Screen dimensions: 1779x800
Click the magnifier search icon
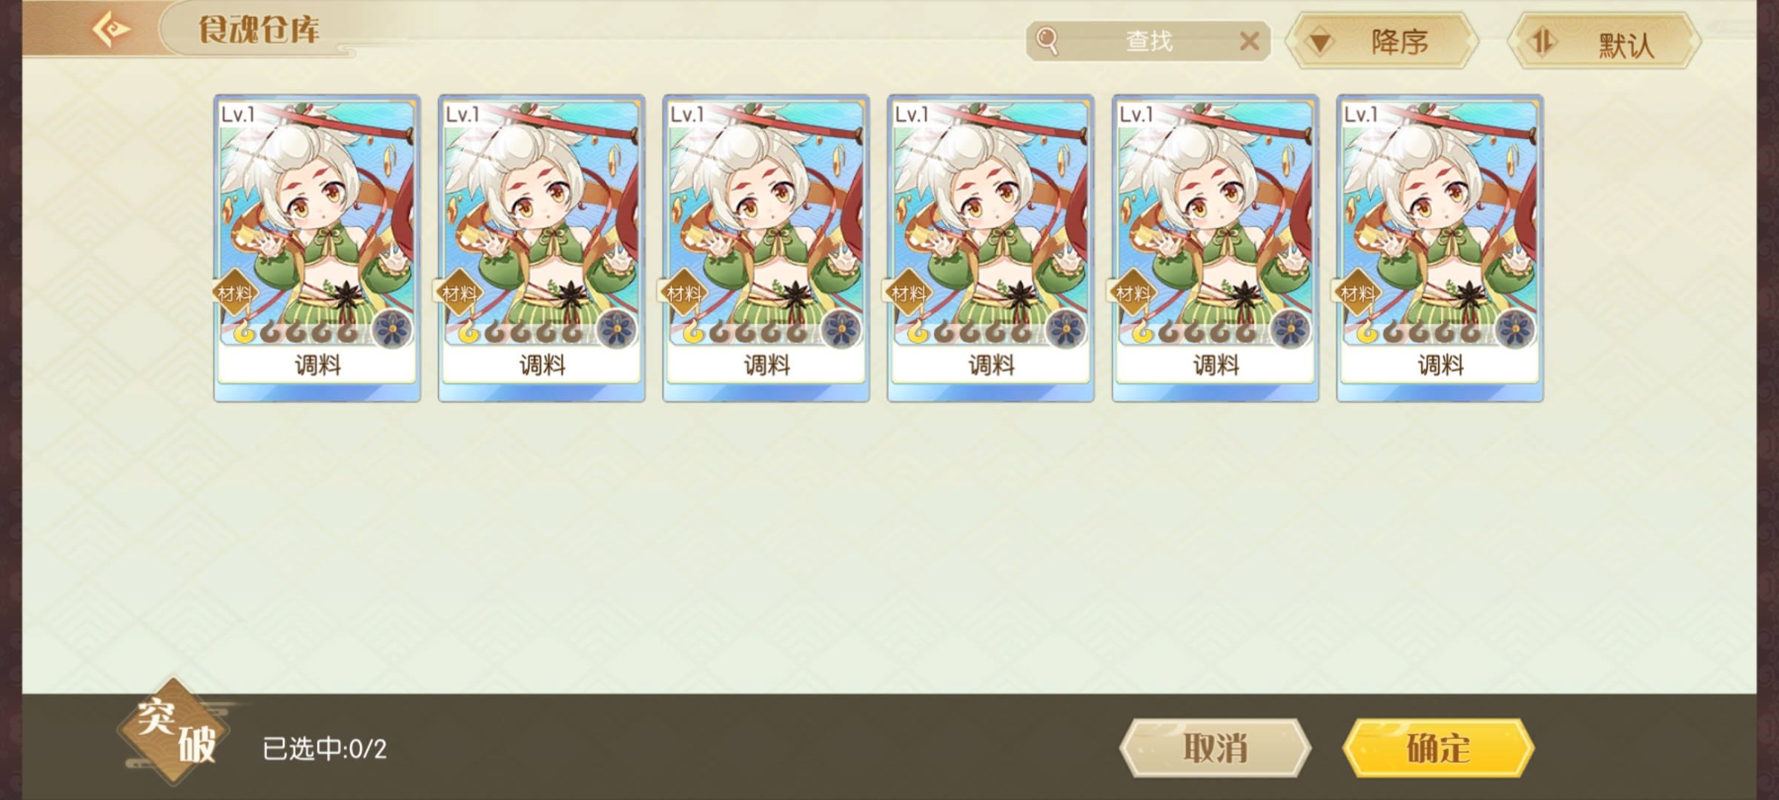[1047, 41]
